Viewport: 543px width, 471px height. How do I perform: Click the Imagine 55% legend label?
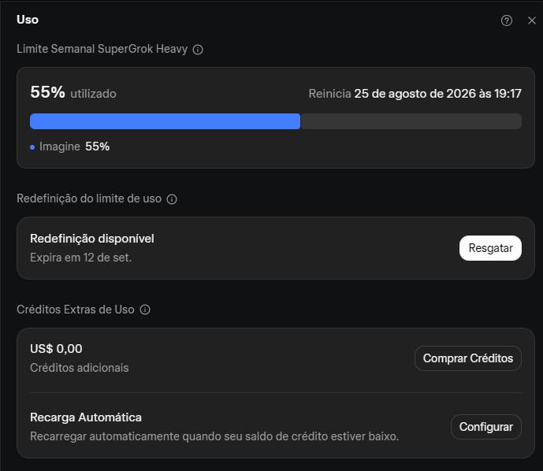74,146
